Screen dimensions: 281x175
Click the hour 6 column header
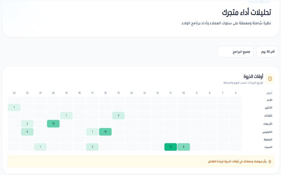coord(236,93)
